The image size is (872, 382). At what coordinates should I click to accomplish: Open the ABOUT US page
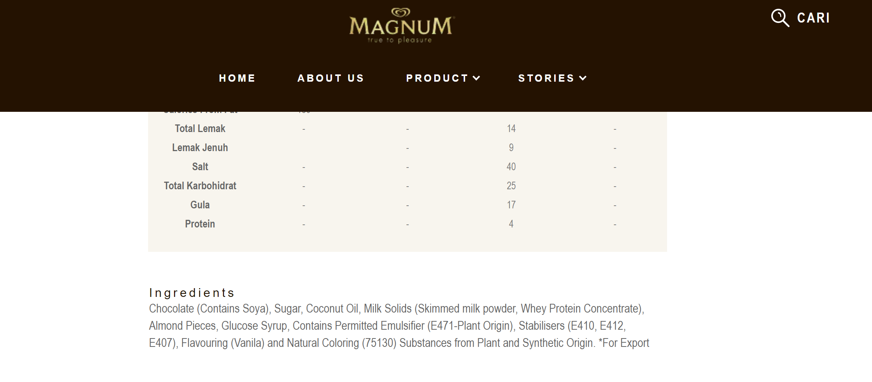[x=330, y=78]
